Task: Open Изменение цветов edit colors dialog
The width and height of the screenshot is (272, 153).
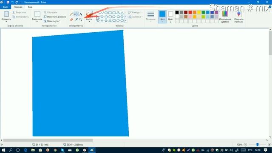Action: point(225,17)
